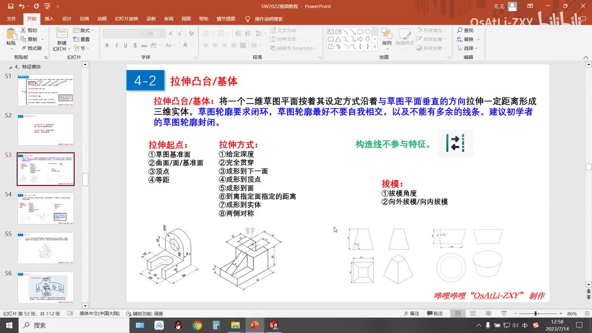
Task: Toggle the Chinese IME indicator in tray
Action: click(x=525, y=326)
